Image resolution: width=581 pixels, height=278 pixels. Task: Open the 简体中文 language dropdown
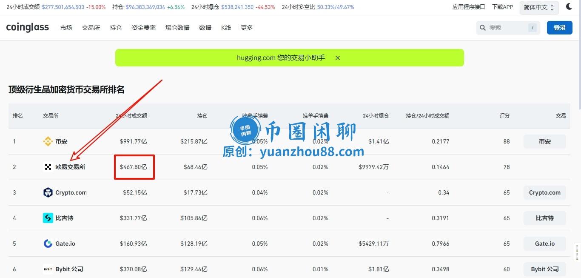pyautogui.click(x=539, y=7)
